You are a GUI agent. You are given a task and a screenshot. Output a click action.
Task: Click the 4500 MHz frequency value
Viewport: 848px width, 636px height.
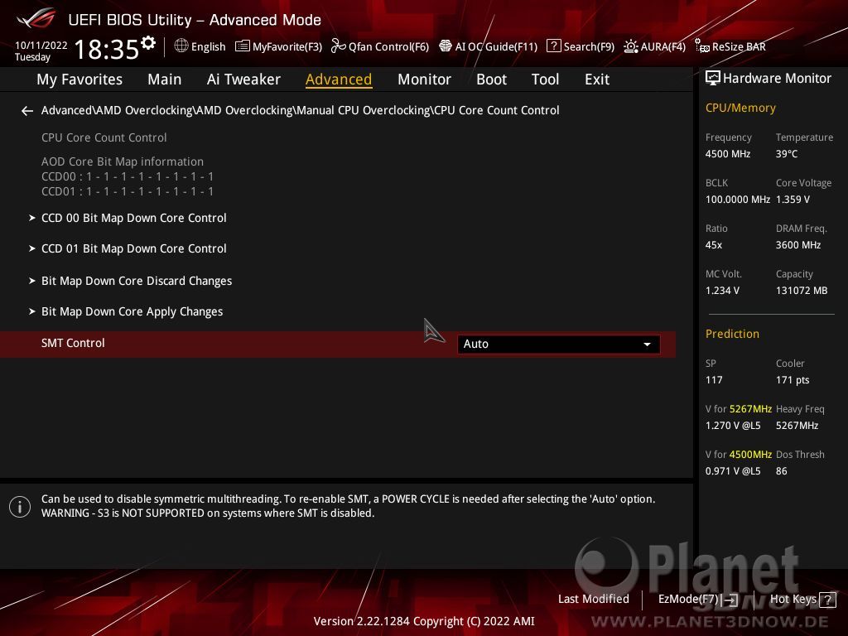728,154
